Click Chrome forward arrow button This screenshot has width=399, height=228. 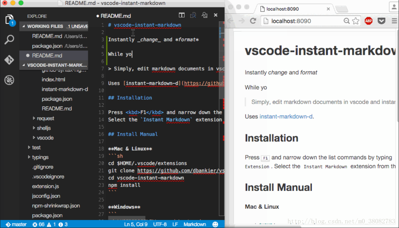pos(241,21)
